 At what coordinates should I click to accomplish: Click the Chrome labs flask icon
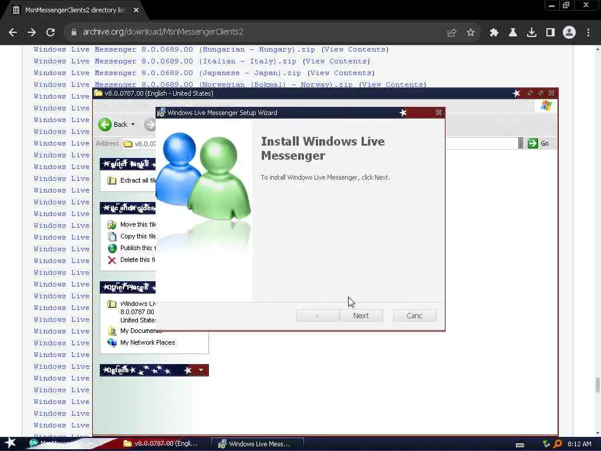click(513, 33)
